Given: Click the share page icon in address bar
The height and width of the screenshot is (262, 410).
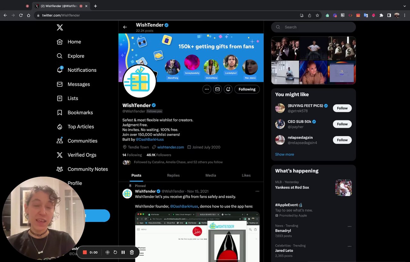Looking at the screenshot, I should pyautogui.click(x=309, y=15).
